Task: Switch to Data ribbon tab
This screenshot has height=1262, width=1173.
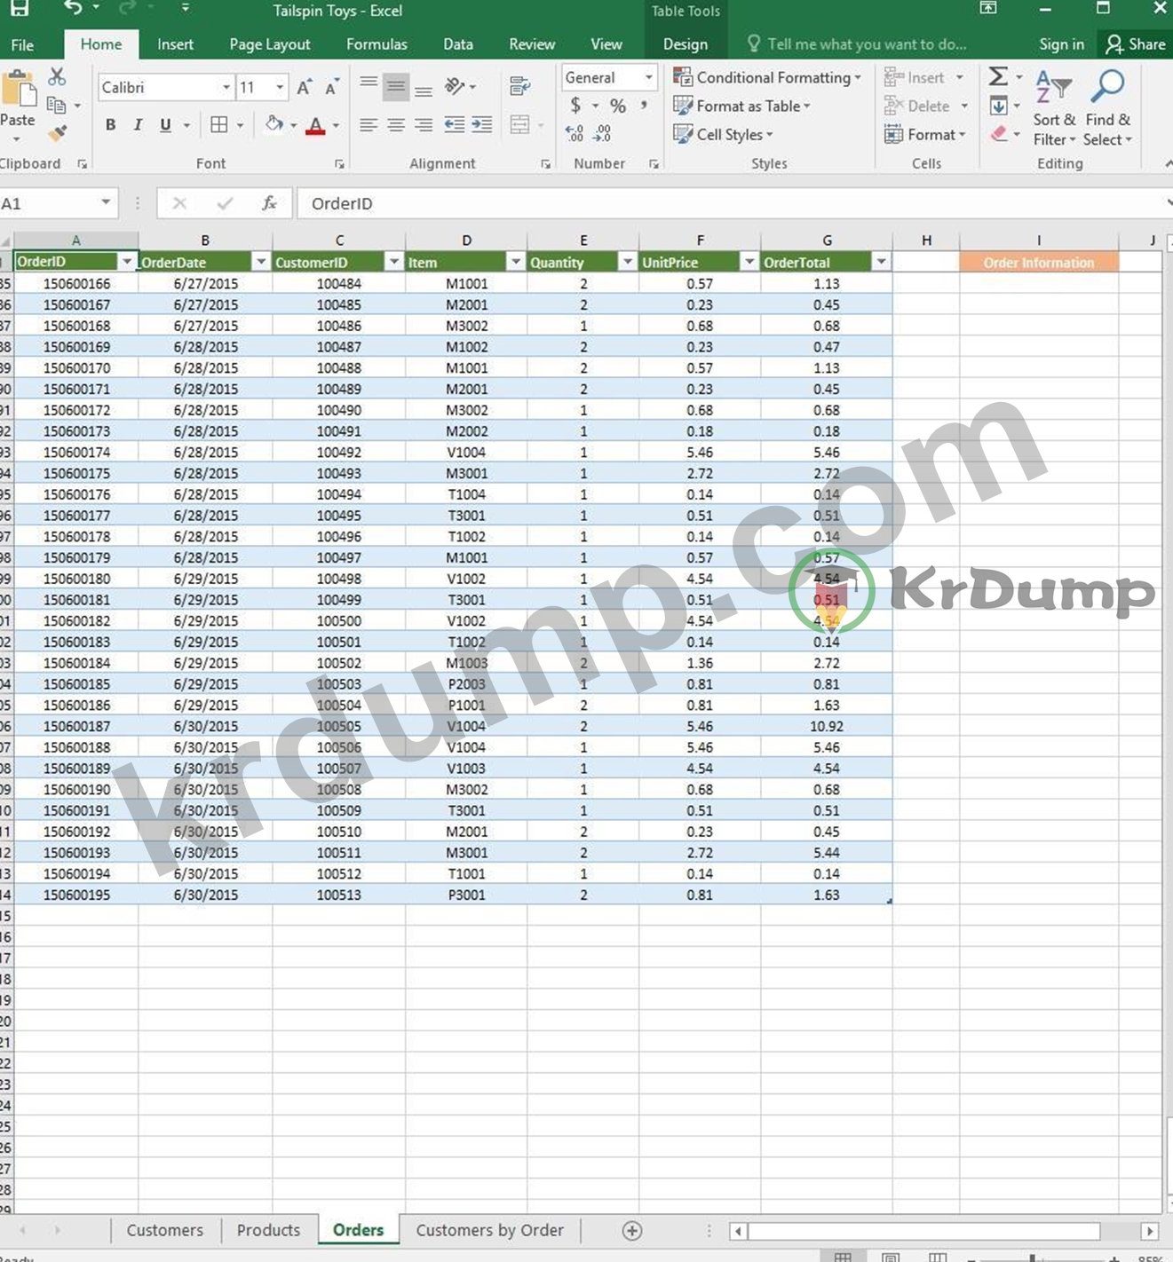Action: (x=458, y=44)
